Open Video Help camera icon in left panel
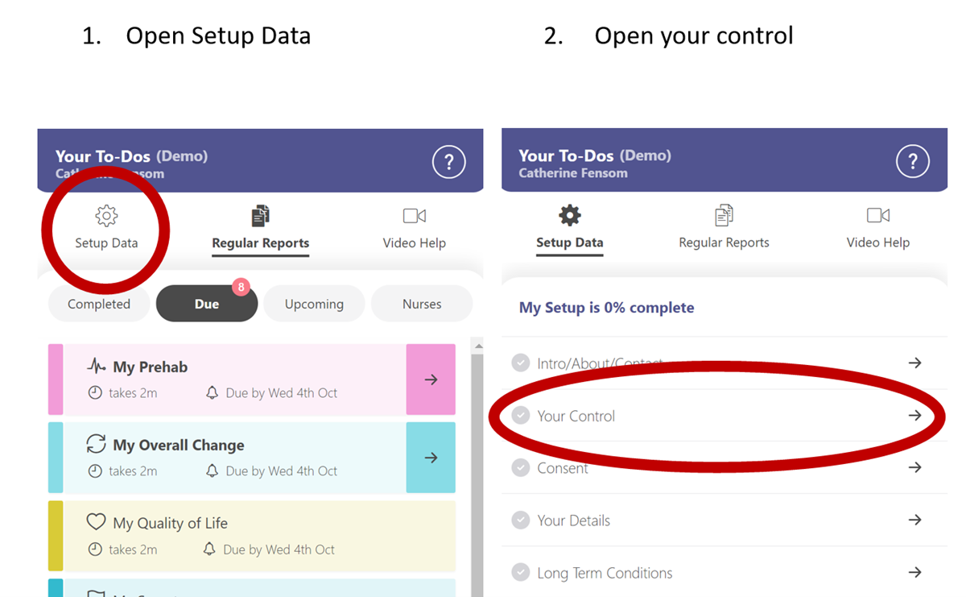Viewport: 966px width, 597px height. tap(414, 216)
